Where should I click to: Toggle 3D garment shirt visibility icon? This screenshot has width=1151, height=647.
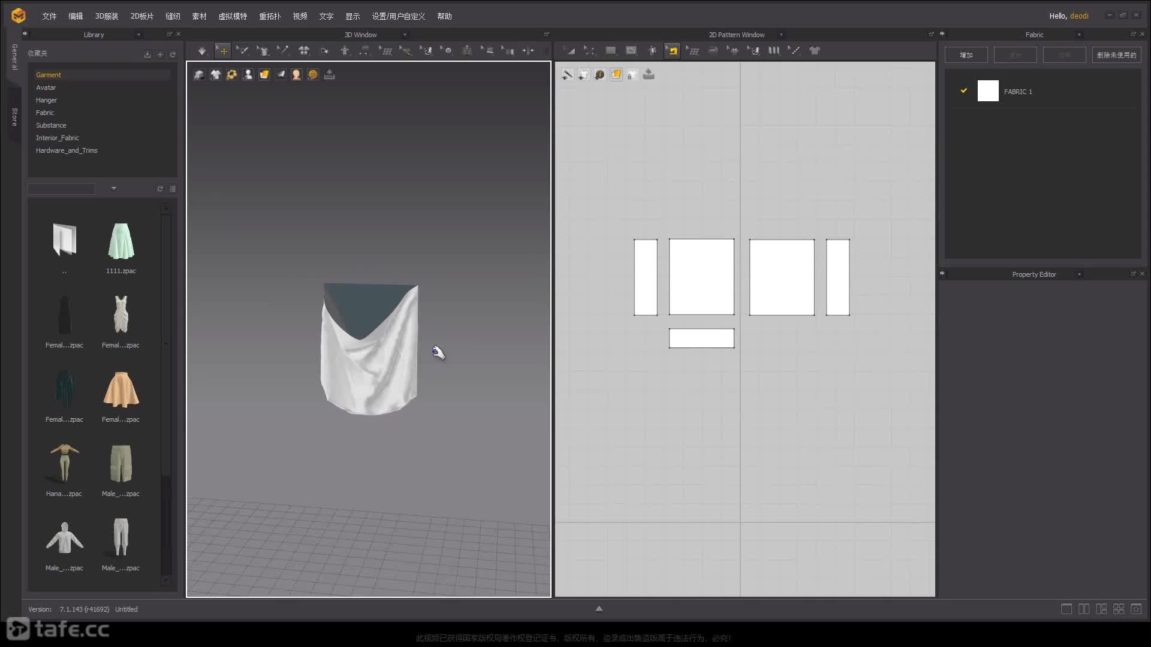click(x=215, y=74)
